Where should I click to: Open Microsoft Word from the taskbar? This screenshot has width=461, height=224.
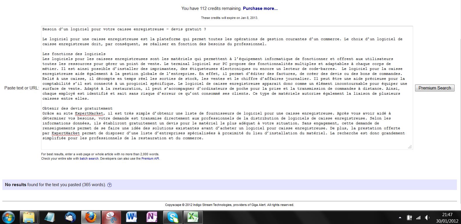click(132, 217)
